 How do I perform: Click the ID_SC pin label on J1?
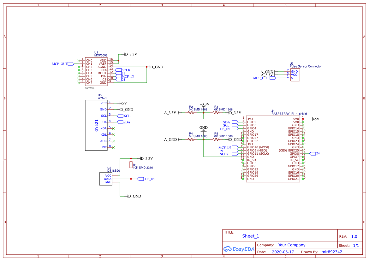pos(295,160)
